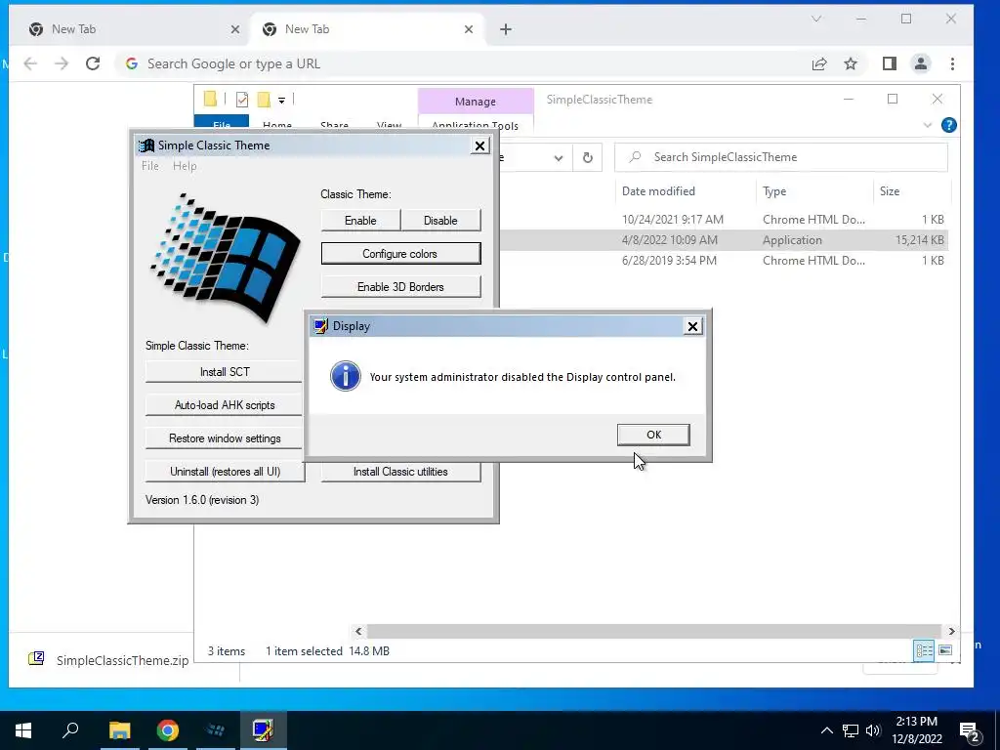Open the Home ribbon tab in Explorer
Viewport: 1000px width, 750px height.
click(x=276, y=125)
